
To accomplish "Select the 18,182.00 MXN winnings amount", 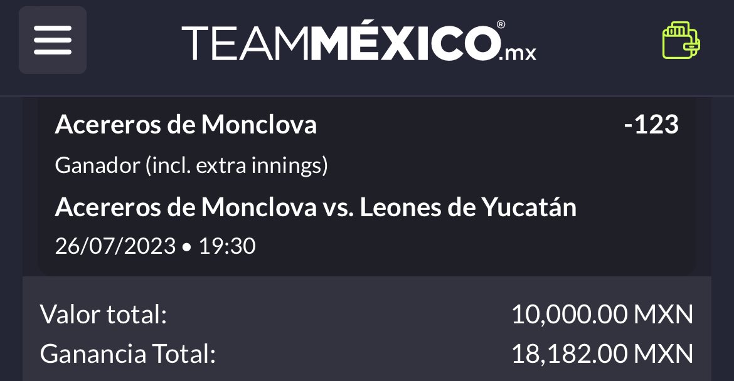I will [x=602, y=354].
